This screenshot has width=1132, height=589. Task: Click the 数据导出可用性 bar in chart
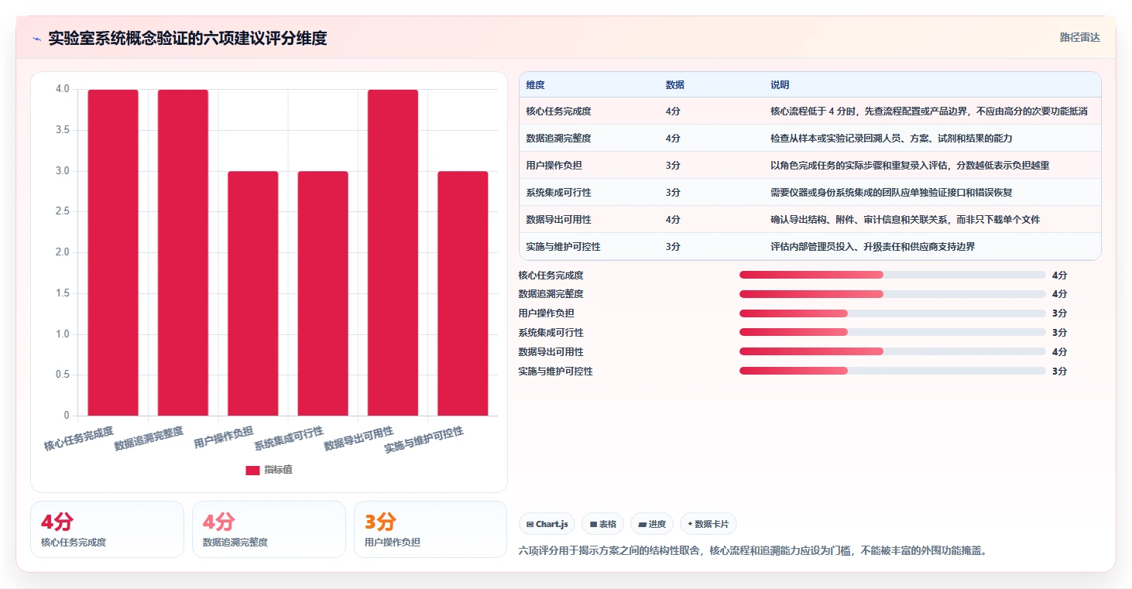click(x=393, y=252)
